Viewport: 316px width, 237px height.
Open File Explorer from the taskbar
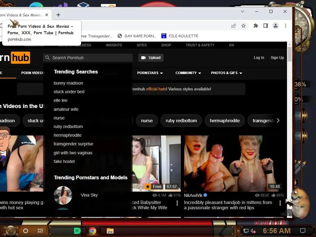click(110, 231)
